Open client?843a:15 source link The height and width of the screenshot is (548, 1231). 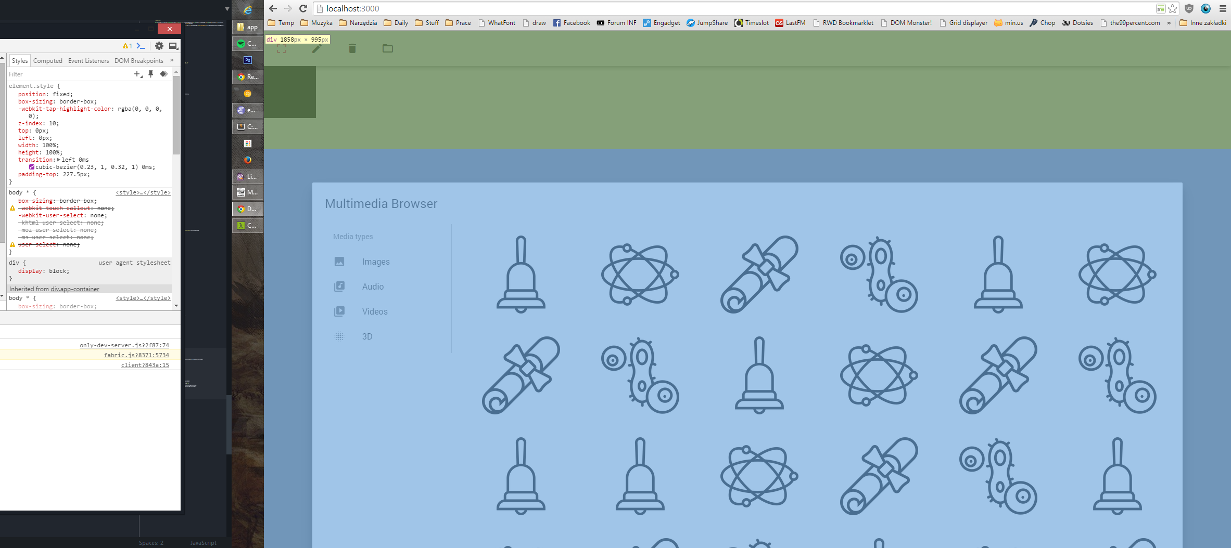pos(145,365)
